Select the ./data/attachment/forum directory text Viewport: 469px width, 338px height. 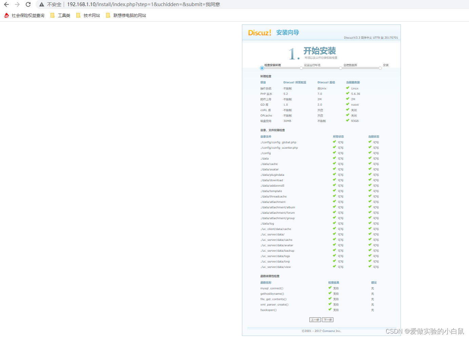(x=278, y=213)
